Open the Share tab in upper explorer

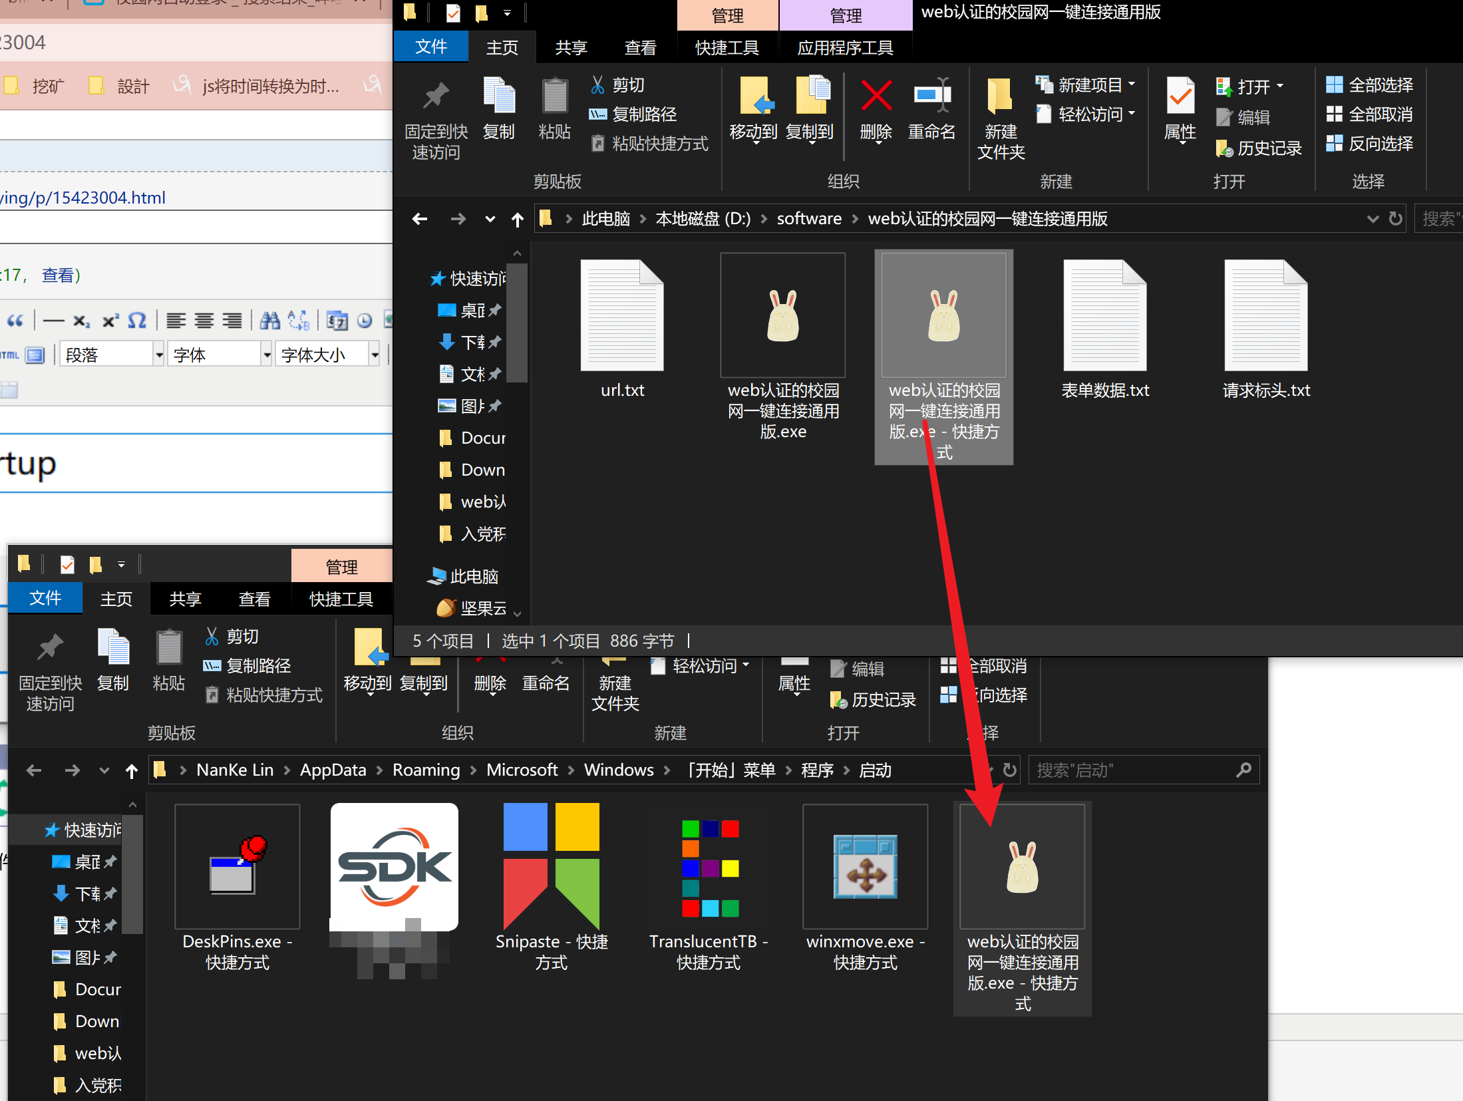coord(571,48)
